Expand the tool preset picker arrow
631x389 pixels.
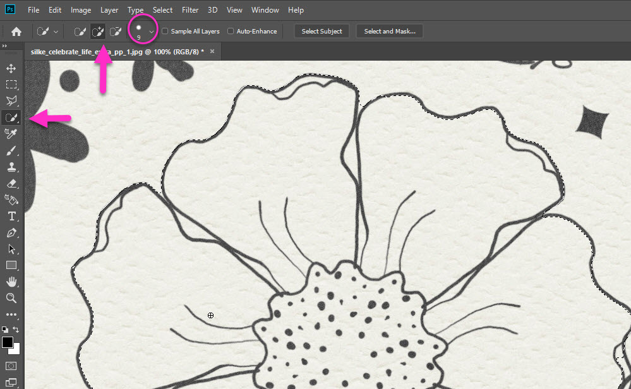[x=56, y=31]
